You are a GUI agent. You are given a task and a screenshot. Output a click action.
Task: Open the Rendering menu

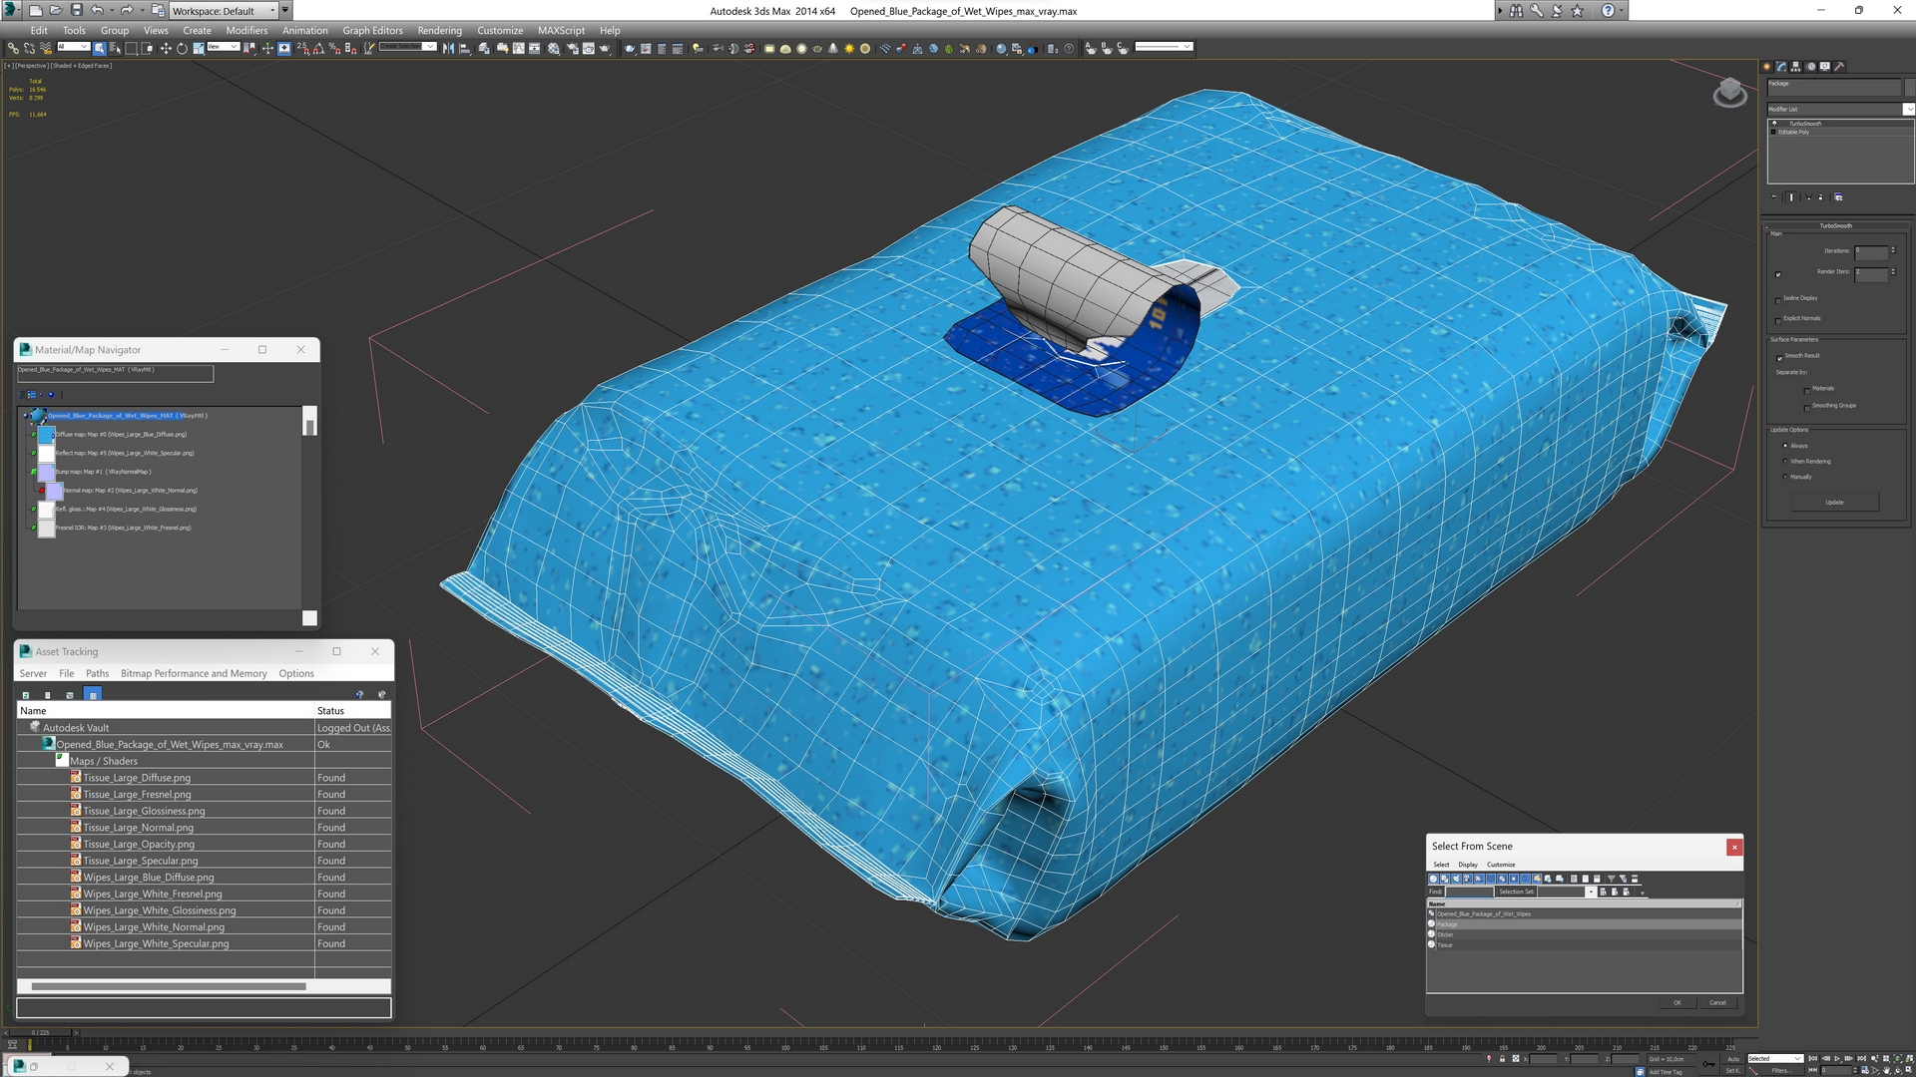tap(439, 30)
